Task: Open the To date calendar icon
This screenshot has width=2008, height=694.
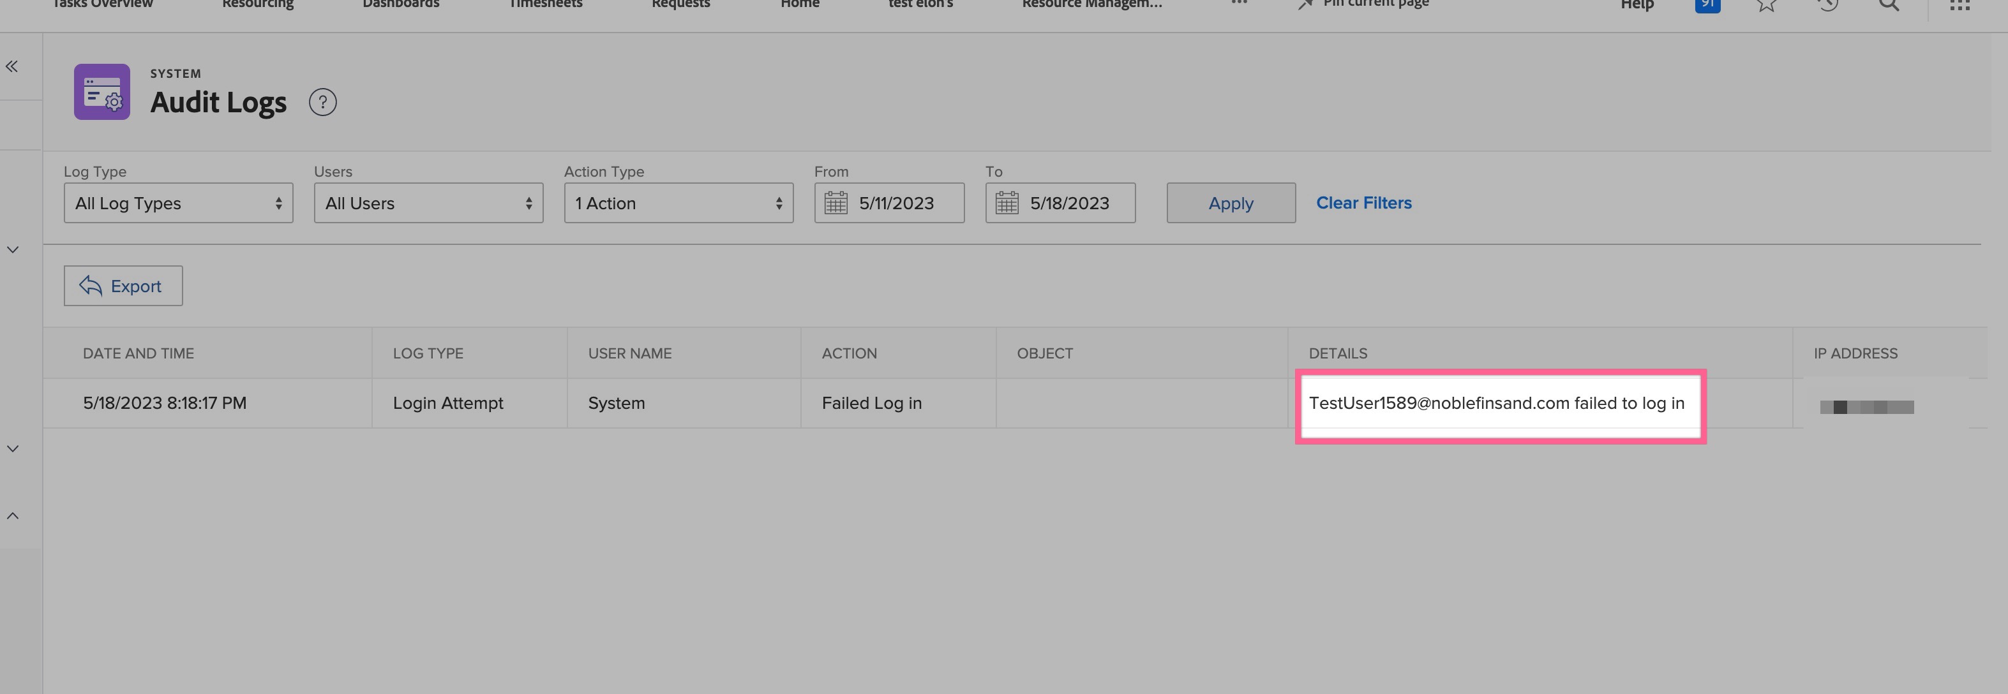Action: [x=1007, y=203]
